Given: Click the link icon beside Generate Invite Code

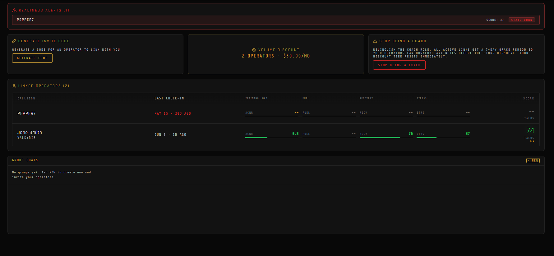Looking at the screenshot, I should 14,41.
